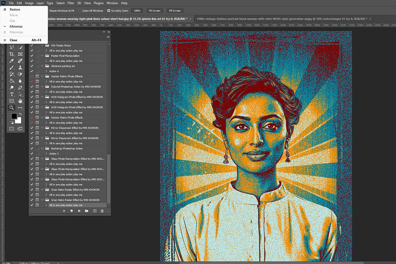Viewport: 396px width, 264px height.
Task: Select the Horizontal Type tool
Action: (12, 94)
